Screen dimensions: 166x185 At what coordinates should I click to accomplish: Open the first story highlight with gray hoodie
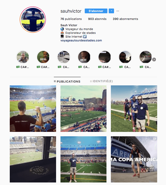point(23,57)
